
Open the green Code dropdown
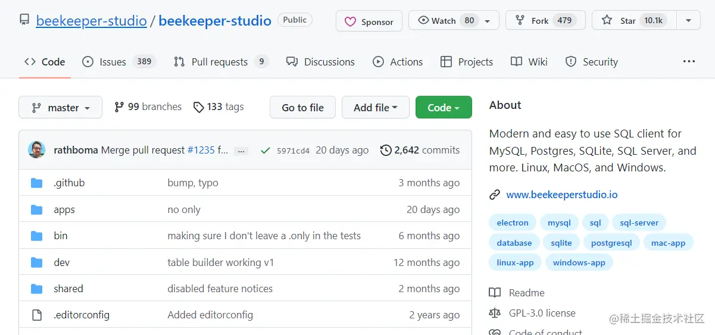[x=444, y=108]
